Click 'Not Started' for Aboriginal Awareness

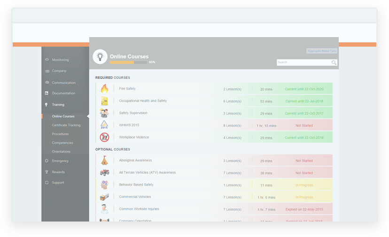pos(304,161)
